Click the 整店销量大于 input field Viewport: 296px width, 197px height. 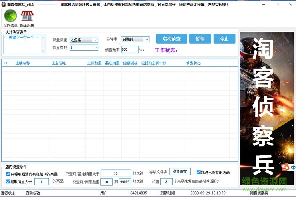click(116, 173)
